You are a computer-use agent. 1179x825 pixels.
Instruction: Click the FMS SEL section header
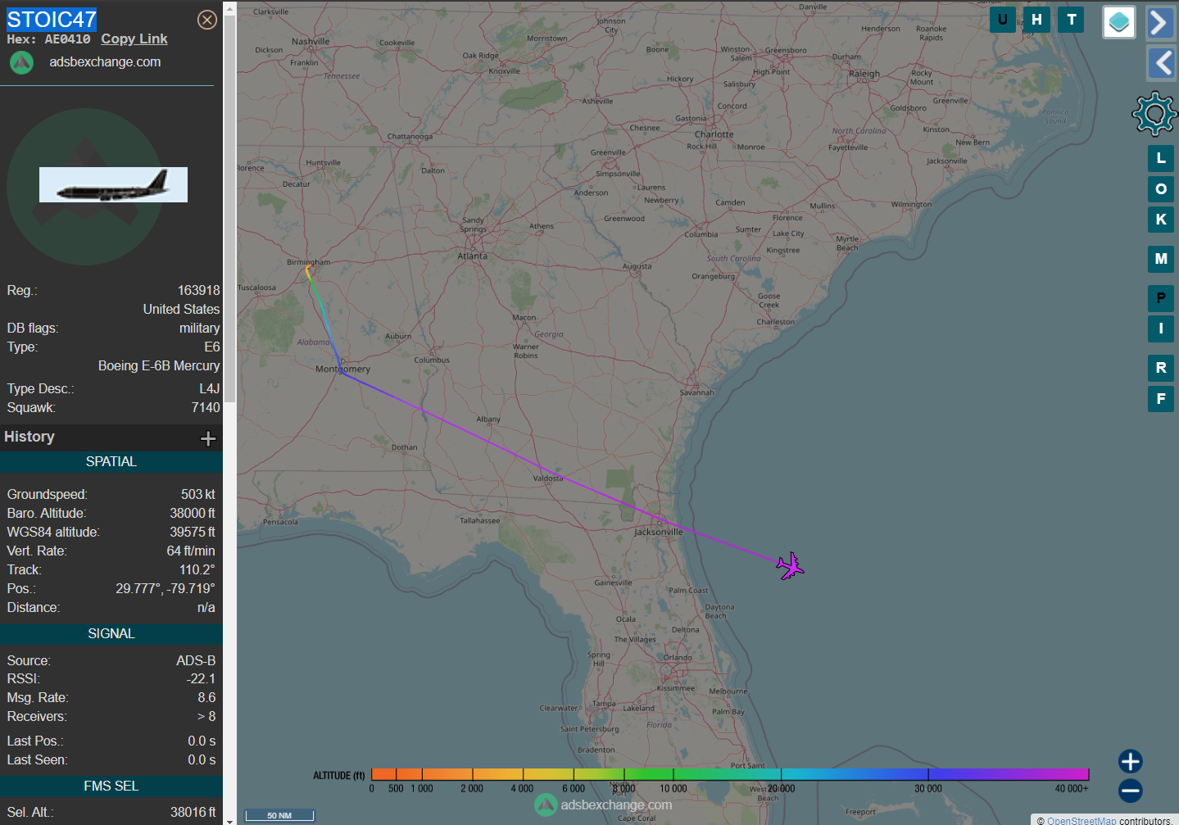pos(111,786)
